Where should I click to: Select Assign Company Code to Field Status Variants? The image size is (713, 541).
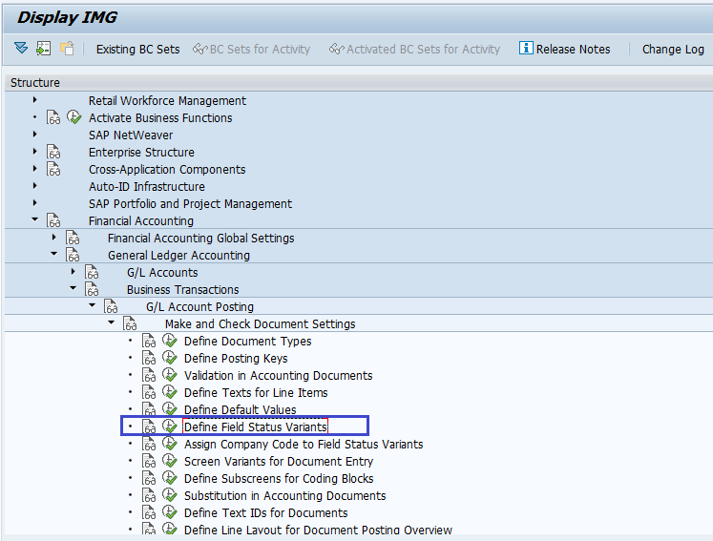[x=304, y=445]
